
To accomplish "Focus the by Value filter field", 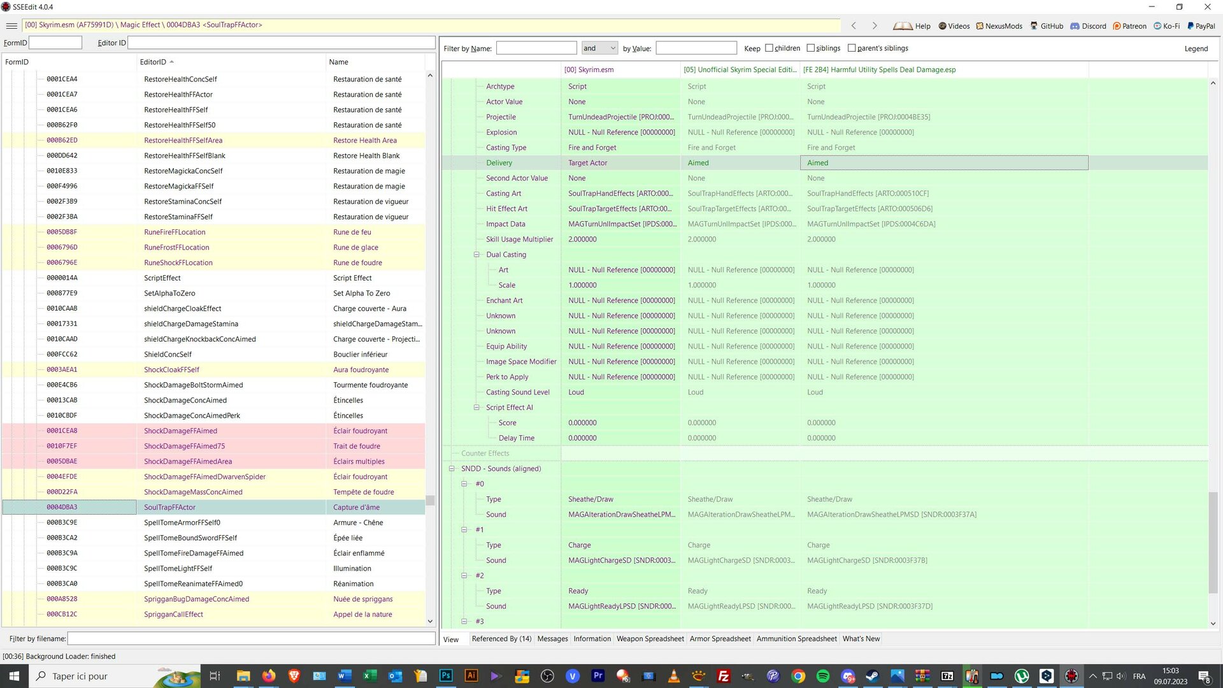I will [696, 48].
